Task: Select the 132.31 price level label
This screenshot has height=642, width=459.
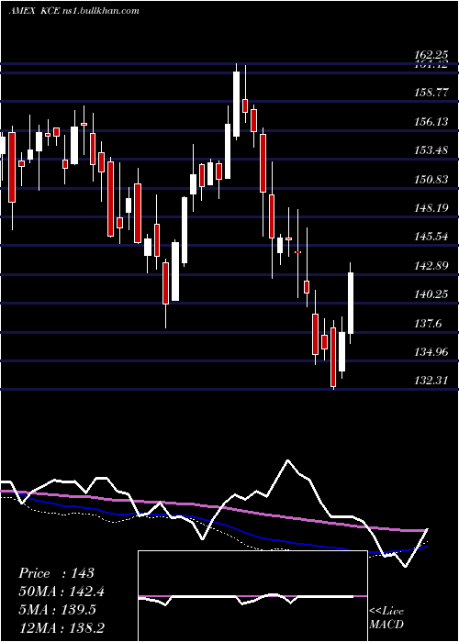Action: coord(431,381)
